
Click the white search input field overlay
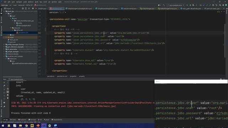pyautogui.click(x=191, y=81)
